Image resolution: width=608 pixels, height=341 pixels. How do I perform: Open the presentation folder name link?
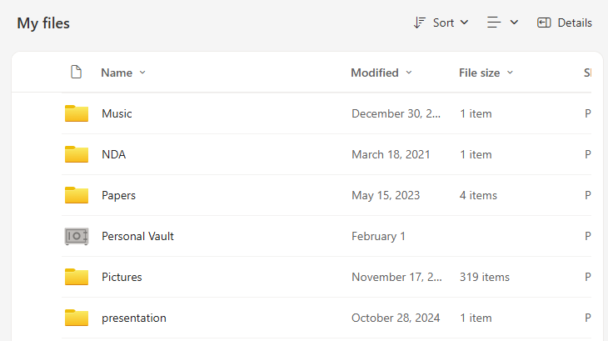pyautogui.click(x=134, y=318)
